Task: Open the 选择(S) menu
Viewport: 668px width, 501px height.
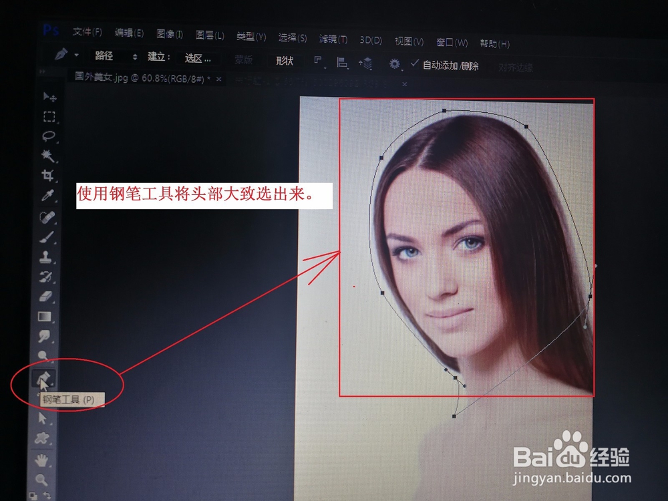Action: tap(293, 38)
